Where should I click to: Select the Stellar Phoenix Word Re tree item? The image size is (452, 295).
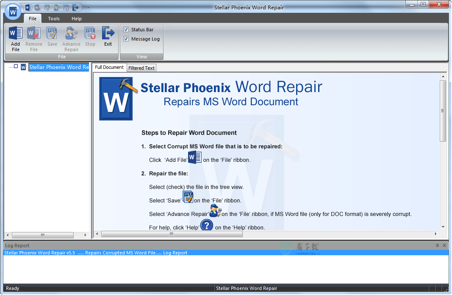[x=59, y=67]
